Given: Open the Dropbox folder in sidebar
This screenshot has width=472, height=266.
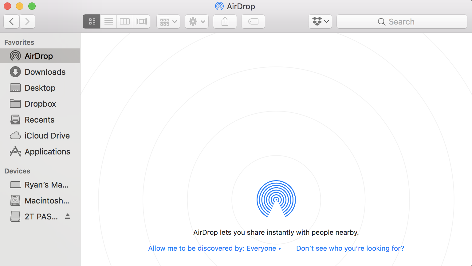Looking at the screenshot, I should (40, 104).
